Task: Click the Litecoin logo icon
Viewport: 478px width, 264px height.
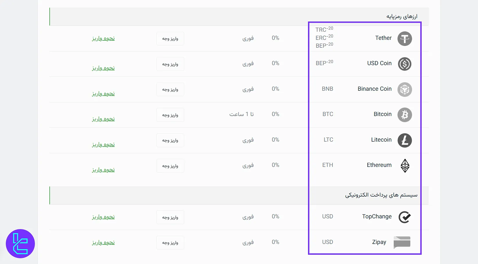Action: click(x=404, y=140)
